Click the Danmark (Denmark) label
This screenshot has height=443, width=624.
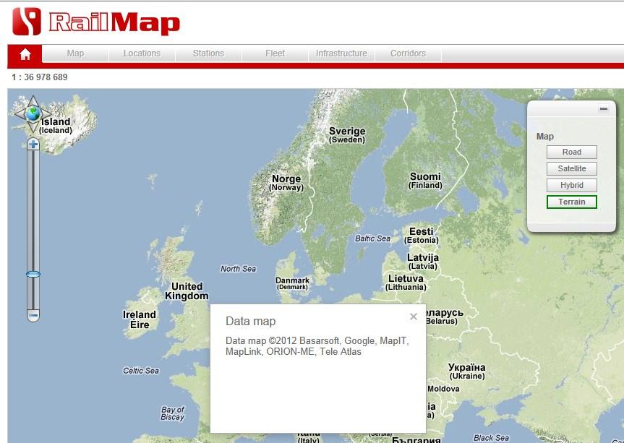pos(293,283)
